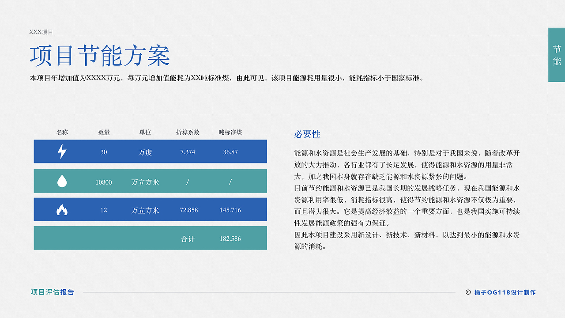Click paragraph line starting 因此本项目建设
565x318 pixels.
407,235
